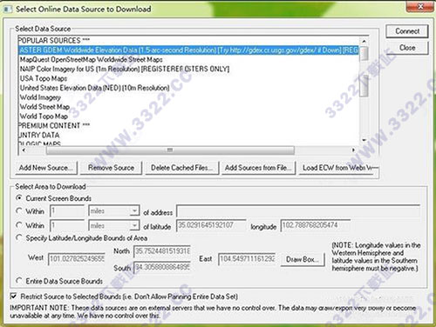Close the dialog with title bar X
The height and width of the screenshot is (327, 436).
(x=420, y=6)
